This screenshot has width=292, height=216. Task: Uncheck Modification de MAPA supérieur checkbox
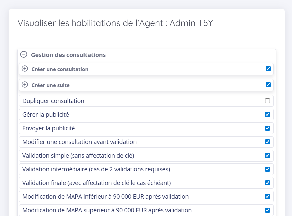click(x=267, y=210)
